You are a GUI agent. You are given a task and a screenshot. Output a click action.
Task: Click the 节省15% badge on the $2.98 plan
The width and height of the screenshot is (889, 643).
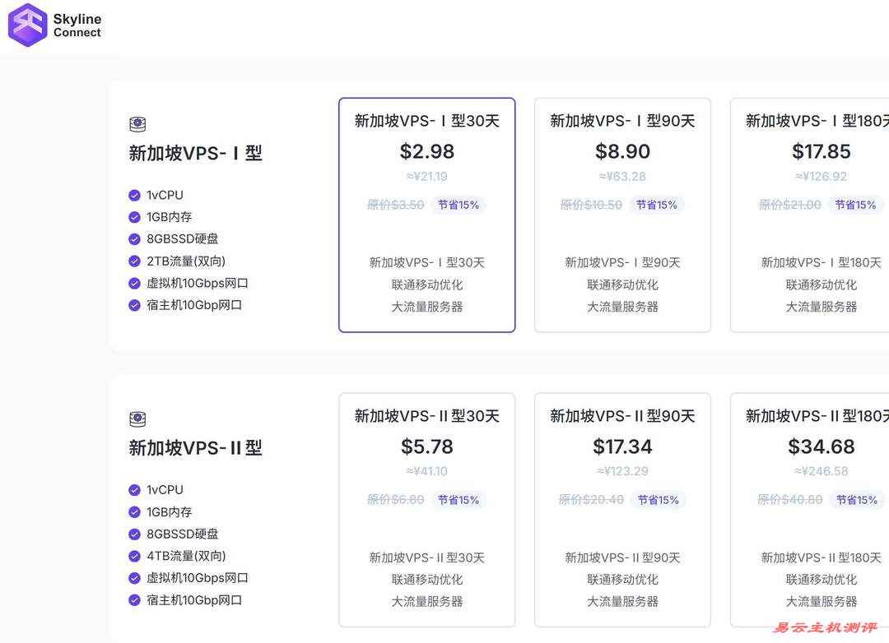click(458, 205)
